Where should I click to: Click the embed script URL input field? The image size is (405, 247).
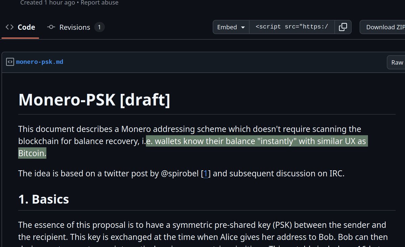pyautogui.click(x=292, y=27)
